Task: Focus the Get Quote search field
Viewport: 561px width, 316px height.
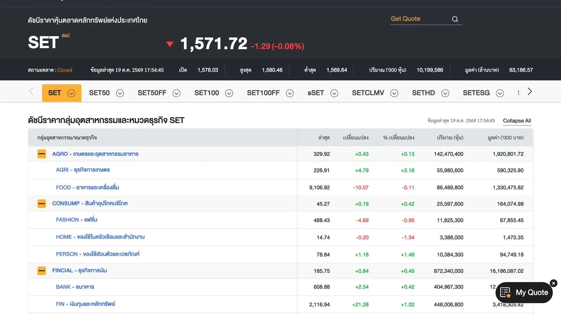Action: [421, 19]
